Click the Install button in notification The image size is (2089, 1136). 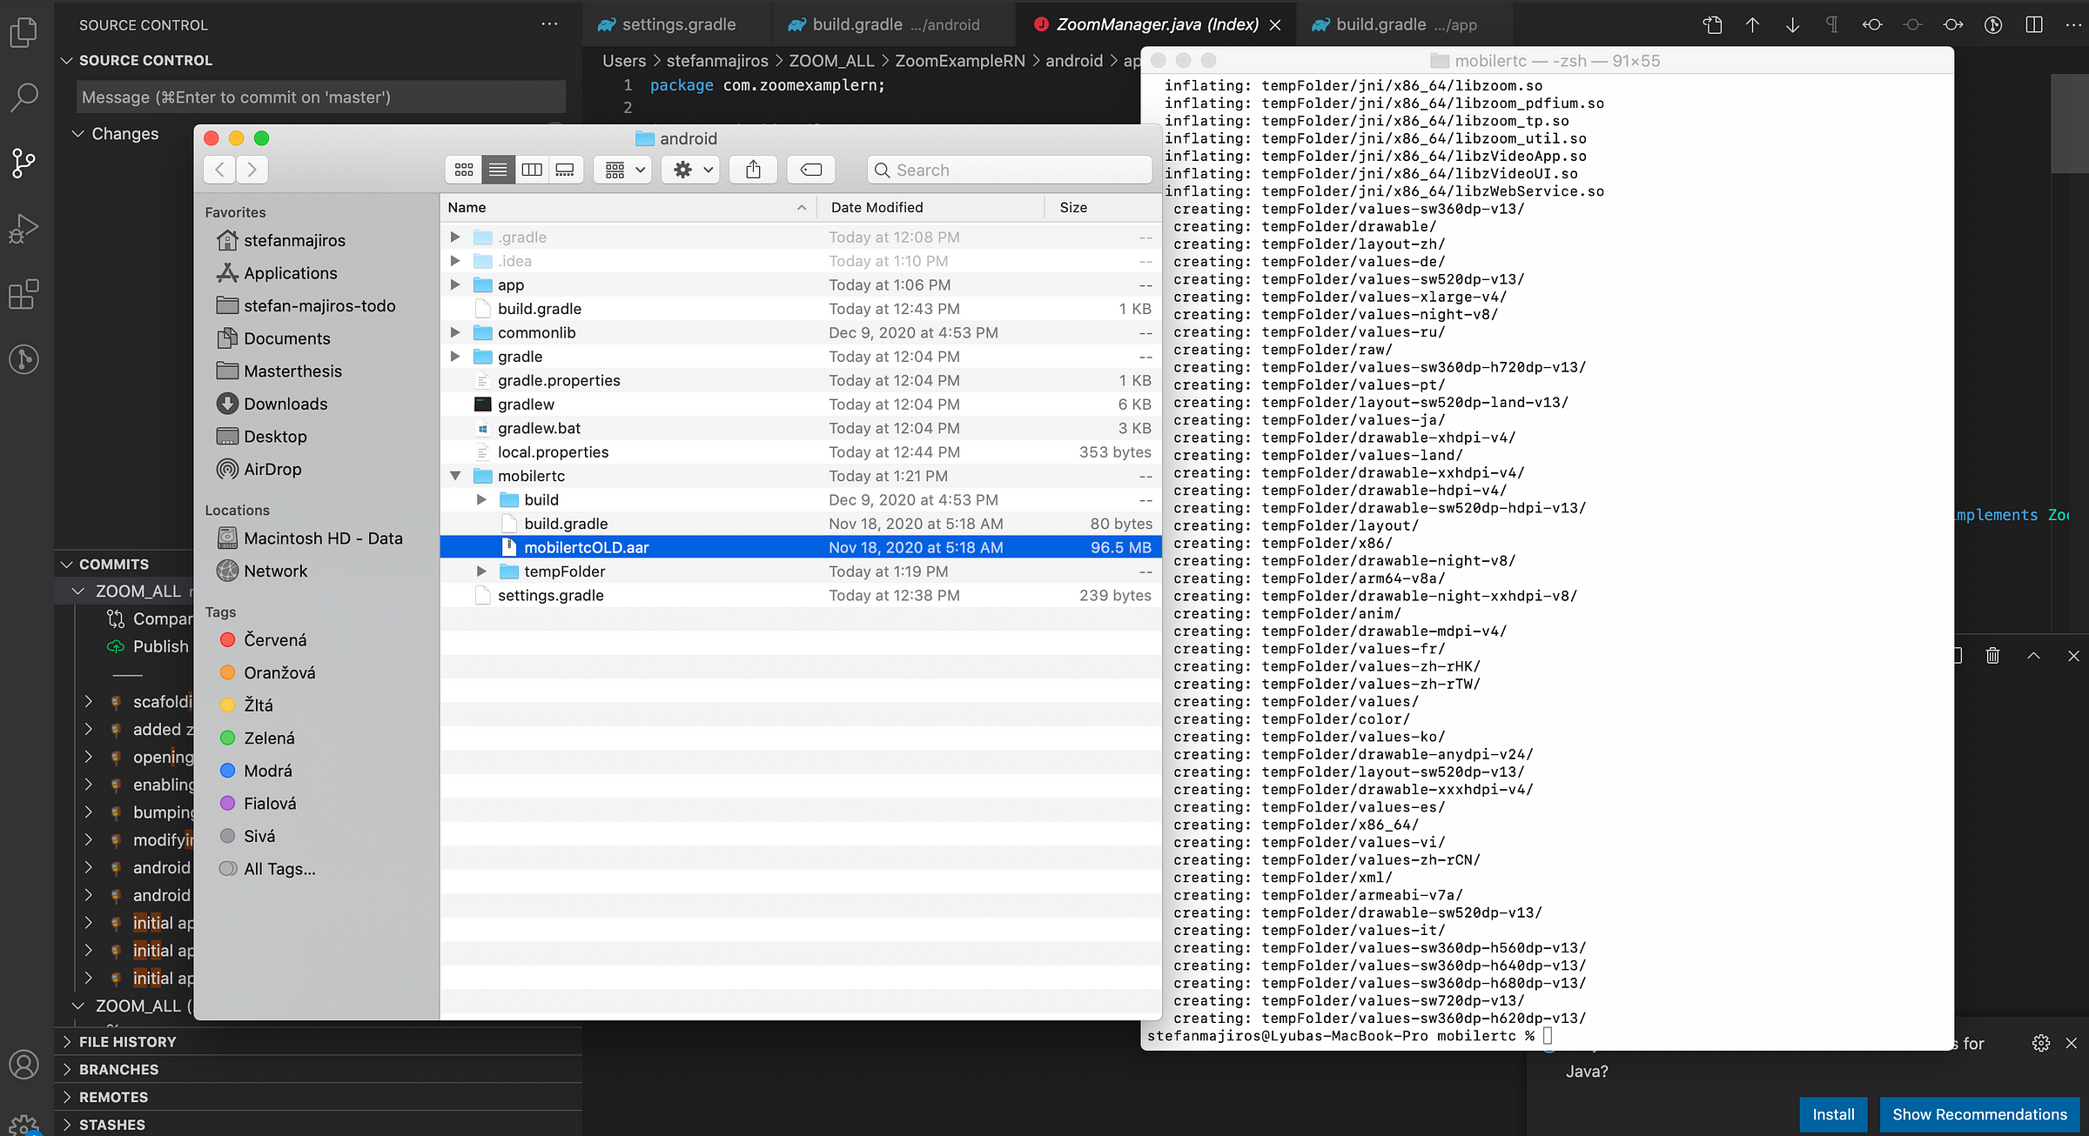pos(1832,1114)
